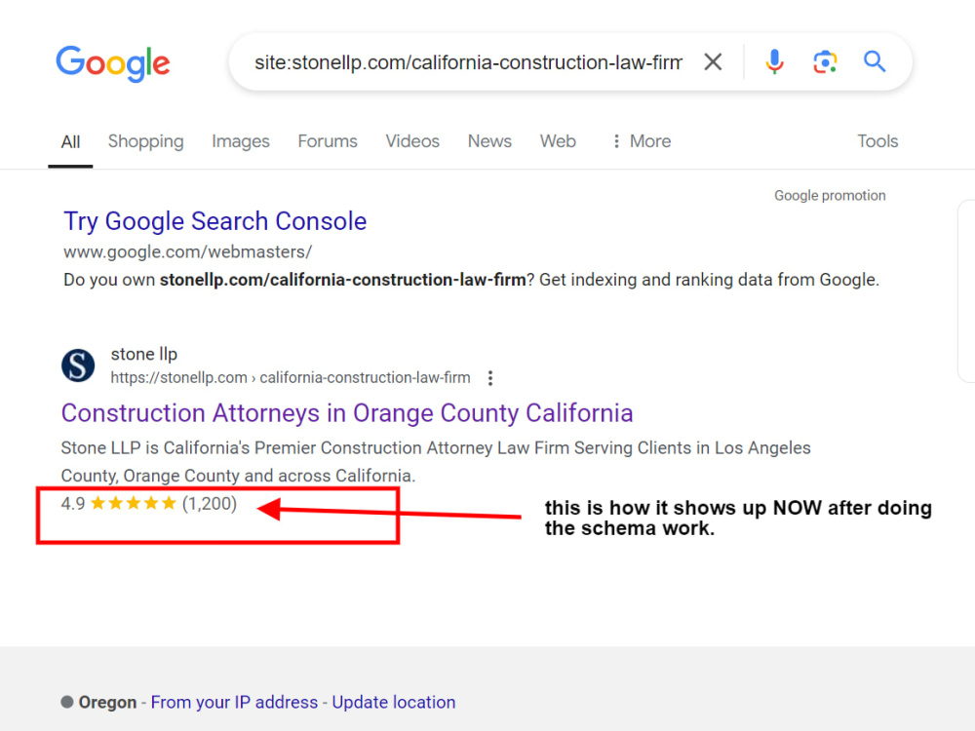Click the www.google.com/webmasters/ URL text

click(188, 251)
